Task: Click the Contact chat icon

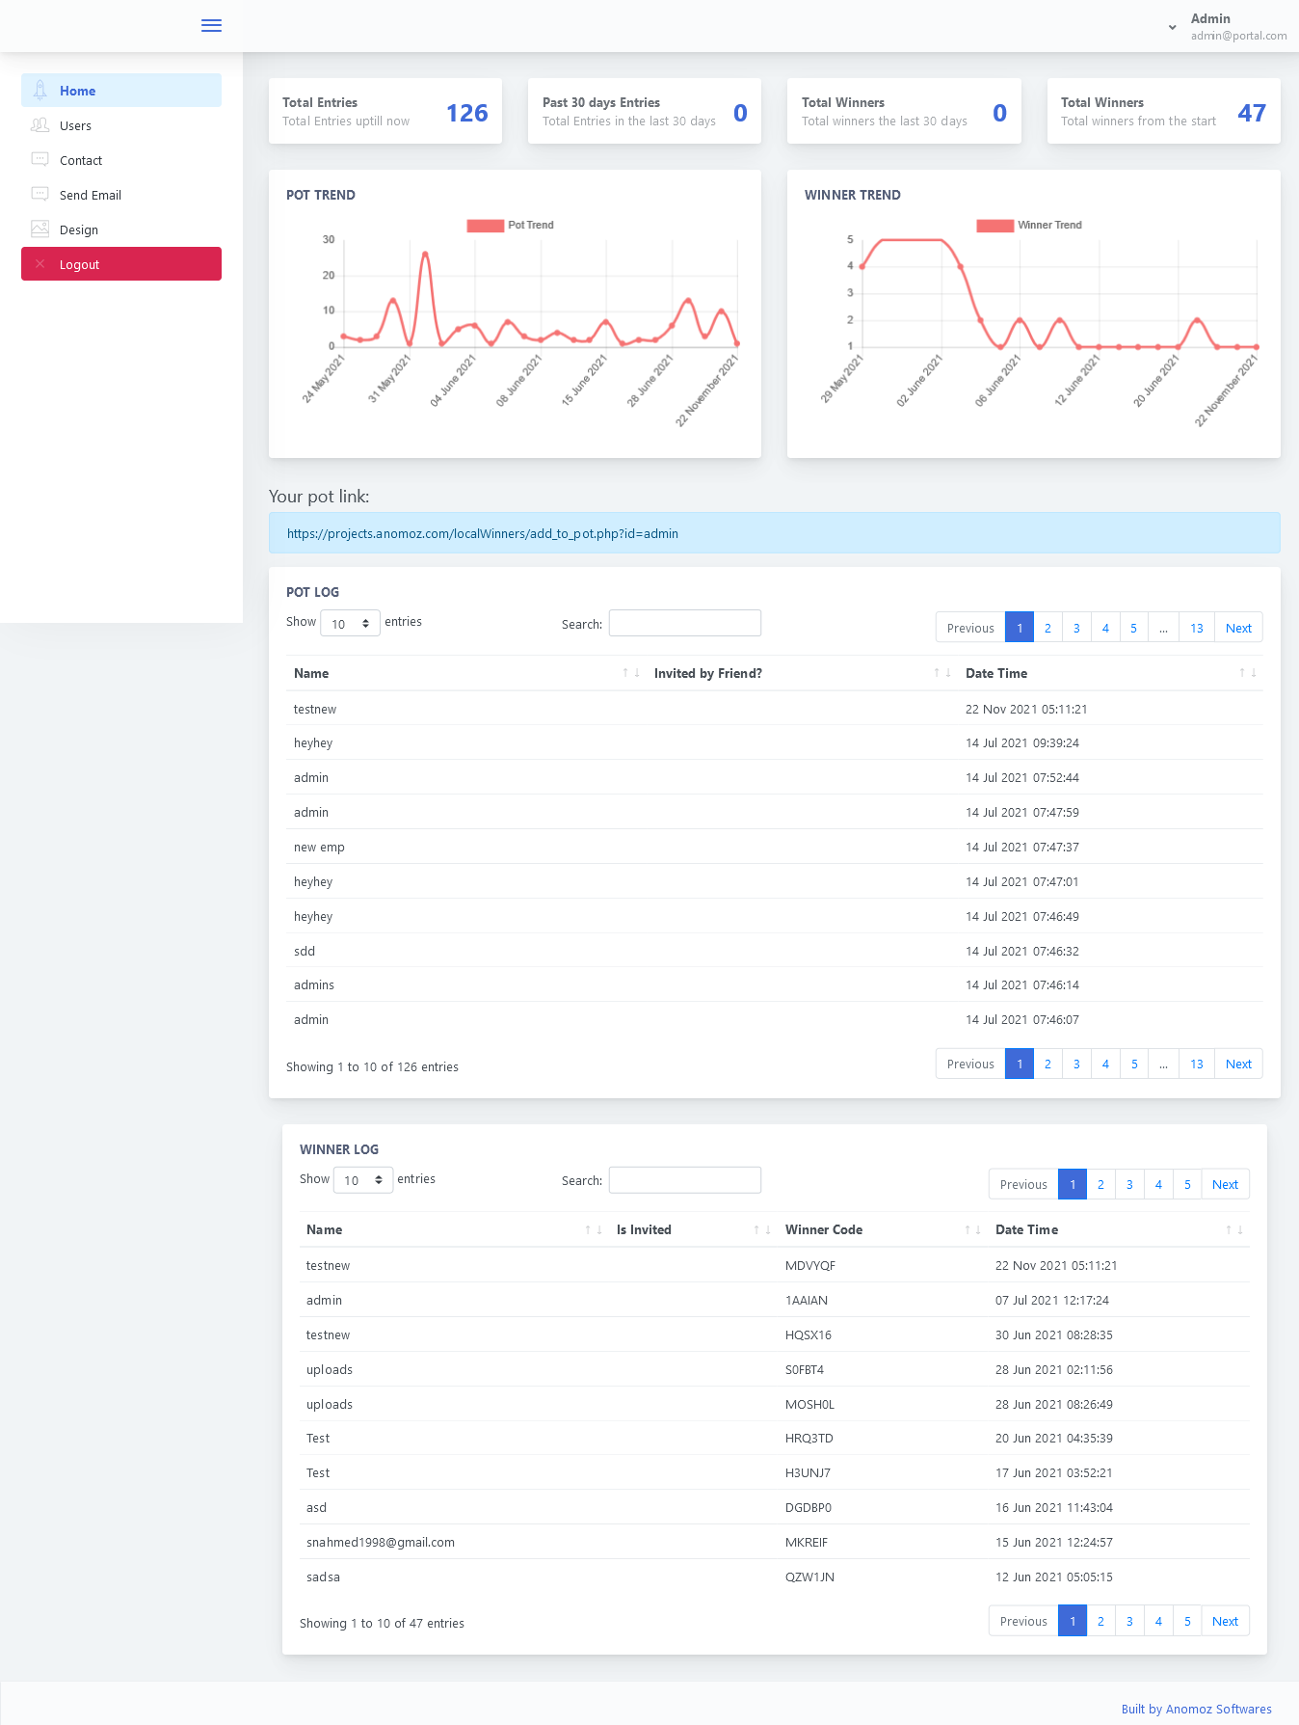Action: 40,160
